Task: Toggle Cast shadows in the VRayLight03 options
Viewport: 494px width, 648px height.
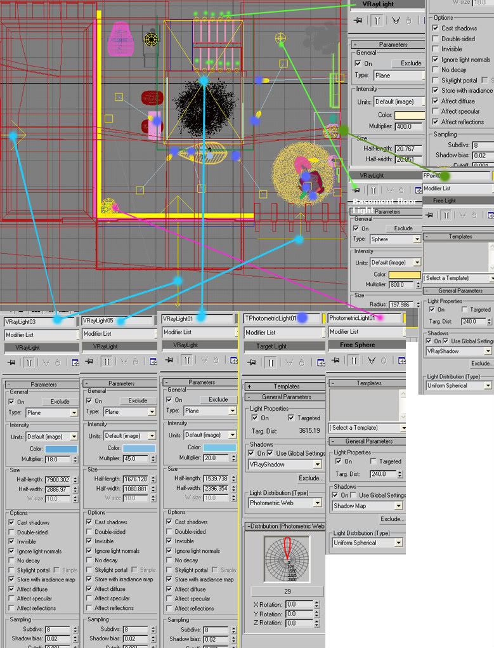Action: (11, 522)
